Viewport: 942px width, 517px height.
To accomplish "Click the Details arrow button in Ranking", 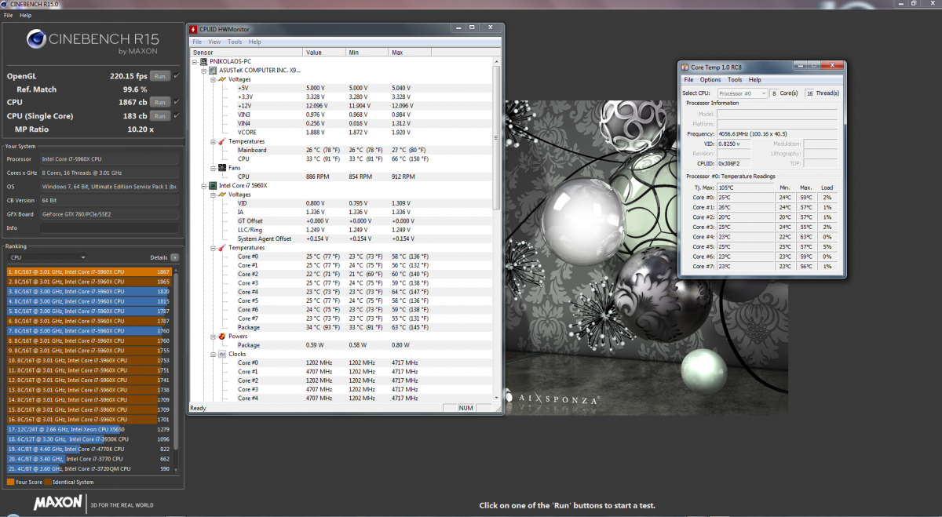I will 175,257.
